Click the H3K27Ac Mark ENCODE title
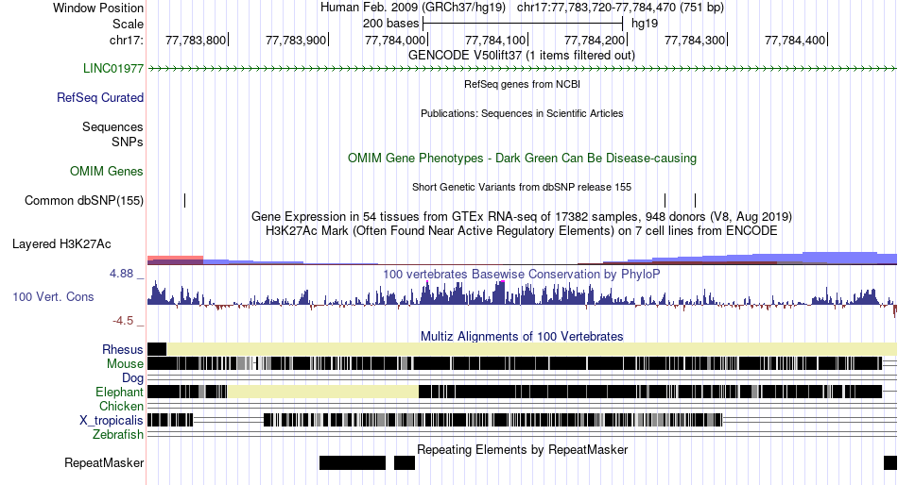The width and height of the screenshot is (898, 485). click(x=522, y=231)
